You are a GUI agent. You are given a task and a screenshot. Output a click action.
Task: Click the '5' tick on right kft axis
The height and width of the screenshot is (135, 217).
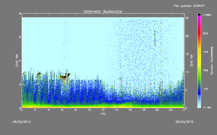coord(186,90)
